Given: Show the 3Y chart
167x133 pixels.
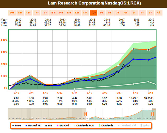Looking at the screenshot, I should (x=151, y=13).
